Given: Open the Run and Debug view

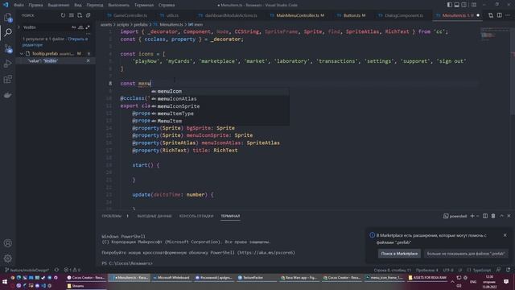Looking at the screenshot, I should (x=8, y=64).
